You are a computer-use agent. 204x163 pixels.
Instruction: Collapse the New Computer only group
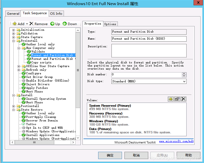(x=19, y=48)
